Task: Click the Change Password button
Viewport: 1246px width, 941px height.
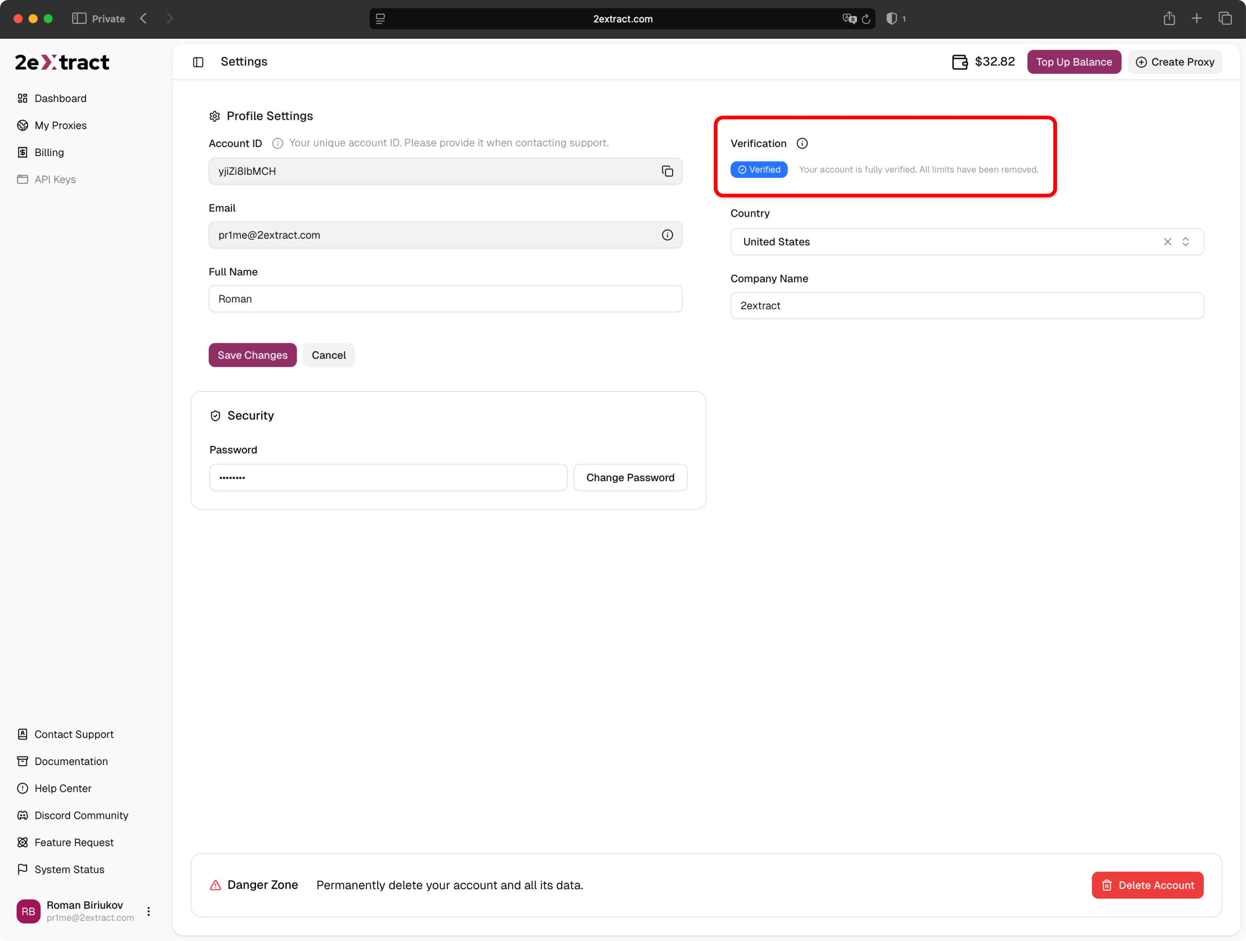Action: 630,478
